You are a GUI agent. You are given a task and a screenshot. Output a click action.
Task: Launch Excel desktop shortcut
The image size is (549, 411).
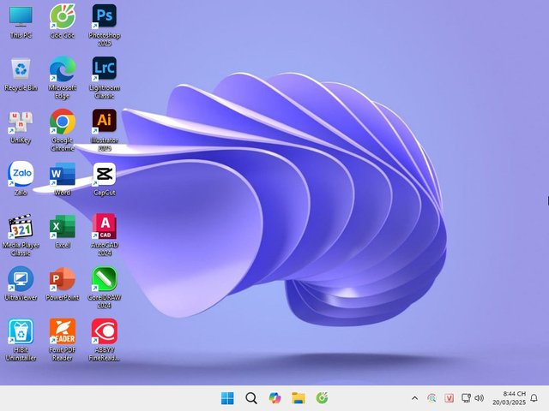(63, 231)
